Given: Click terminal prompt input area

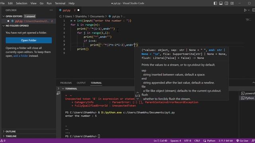Looking at the screenshot, I should 99,136.
